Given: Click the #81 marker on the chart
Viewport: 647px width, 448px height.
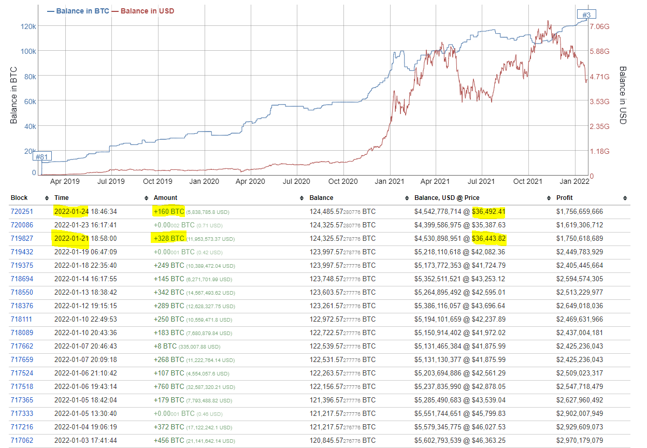Looking at the screenshot, I should pyautogui.click(x=42, y=156).
